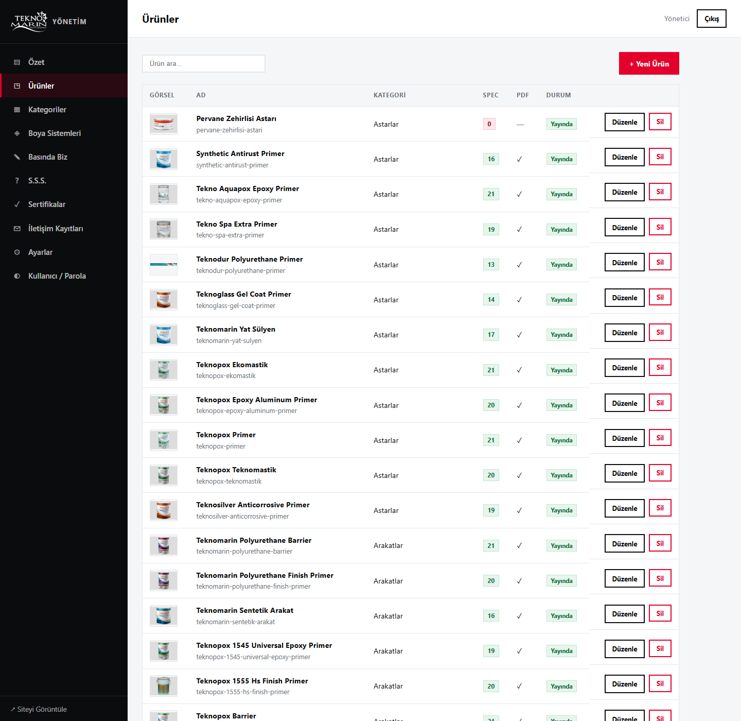Click the Basında Biz pencil icon
This screenshot has width=741, height=721.
(x=17, y=157)
